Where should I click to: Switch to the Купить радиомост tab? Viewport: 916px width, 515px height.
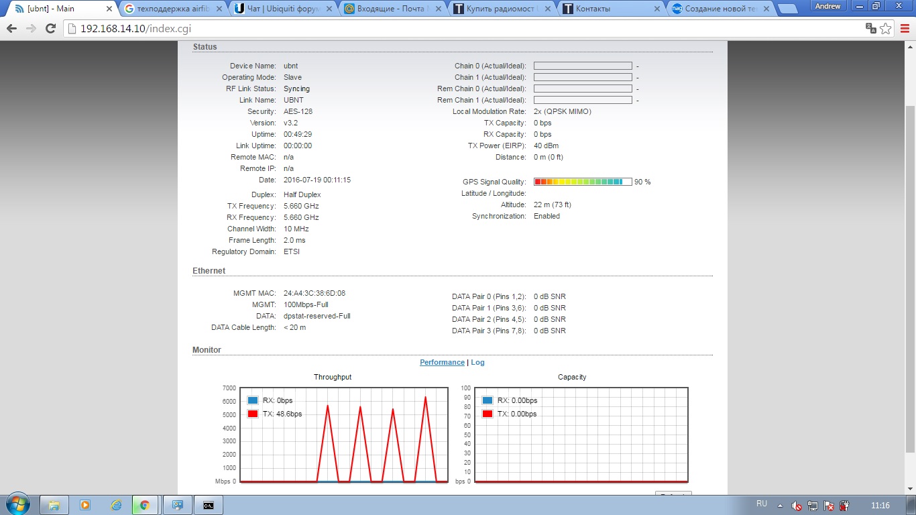pos(503,9)
